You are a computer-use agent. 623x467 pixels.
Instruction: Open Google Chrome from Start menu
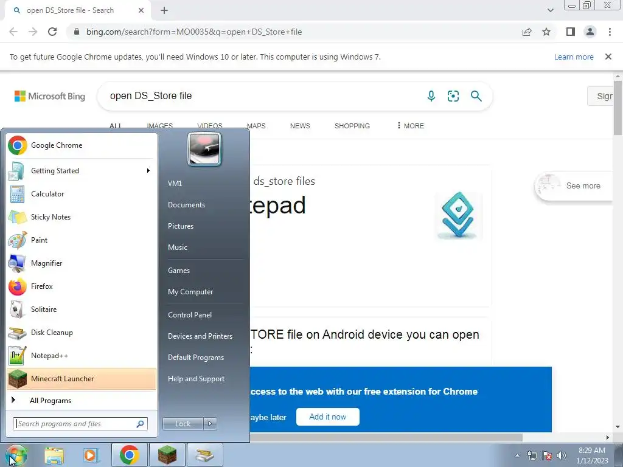(82, 145)
